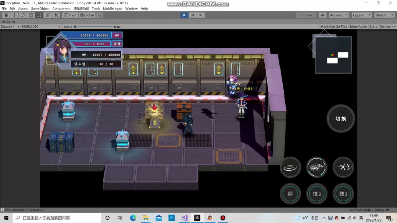
Task: Open the custom editor tools icon
Action: pos(56,15)
